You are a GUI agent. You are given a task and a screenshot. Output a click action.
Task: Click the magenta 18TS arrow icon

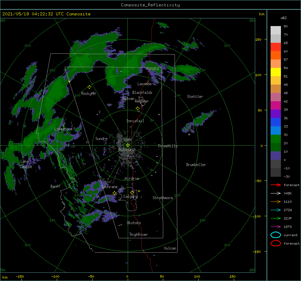tap(276, 227)
